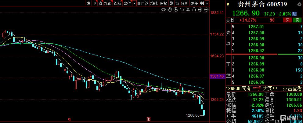Click the red 买 buy button
The height and width of the screenshot is (123, 303).
pos(287,20)
